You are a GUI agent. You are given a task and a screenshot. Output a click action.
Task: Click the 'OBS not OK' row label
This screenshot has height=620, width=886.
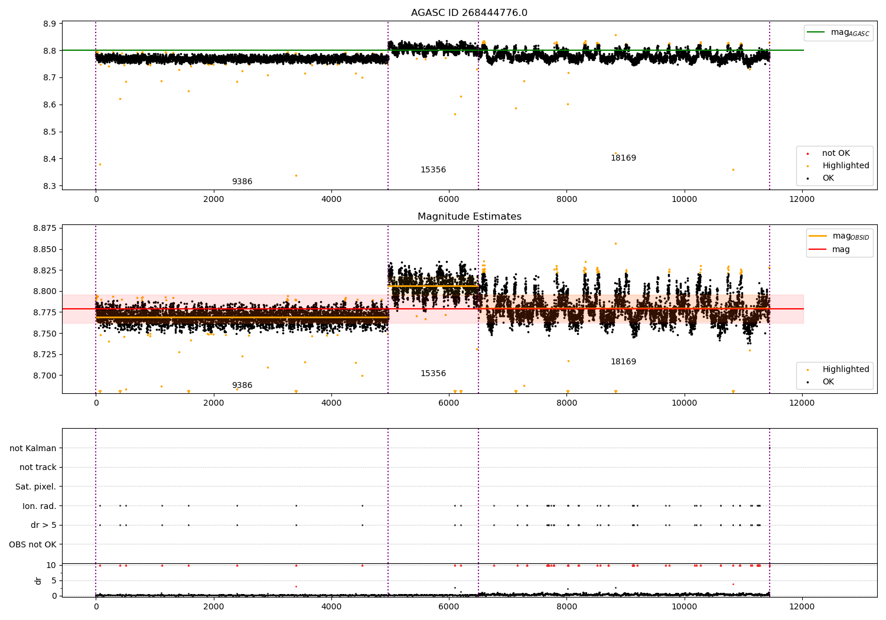click(x=33, y=544)
